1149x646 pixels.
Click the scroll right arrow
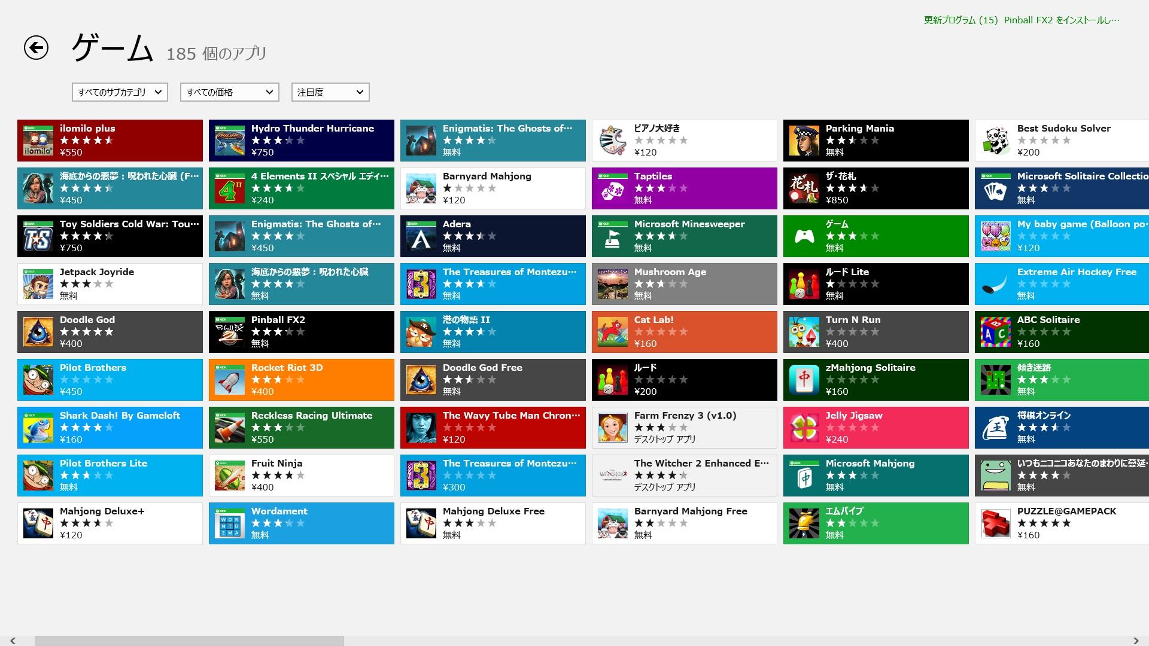[x=1136, y=641]
